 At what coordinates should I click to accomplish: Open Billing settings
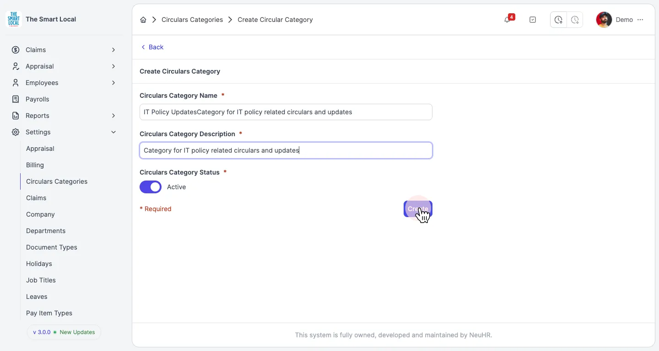(x=35, y=165)
